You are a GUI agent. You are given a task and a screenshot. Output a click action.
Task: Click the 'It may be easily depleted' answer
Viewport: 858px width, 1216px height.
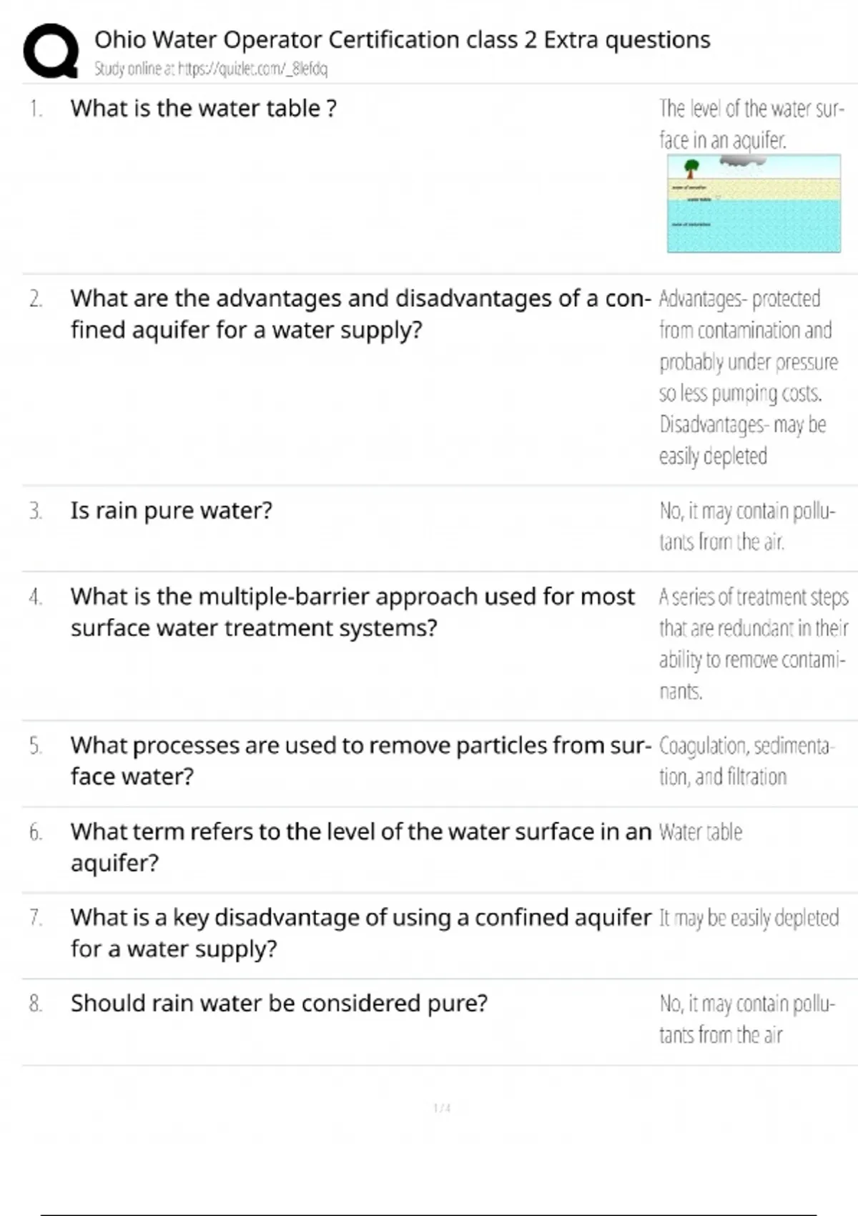tap(749, 918)
